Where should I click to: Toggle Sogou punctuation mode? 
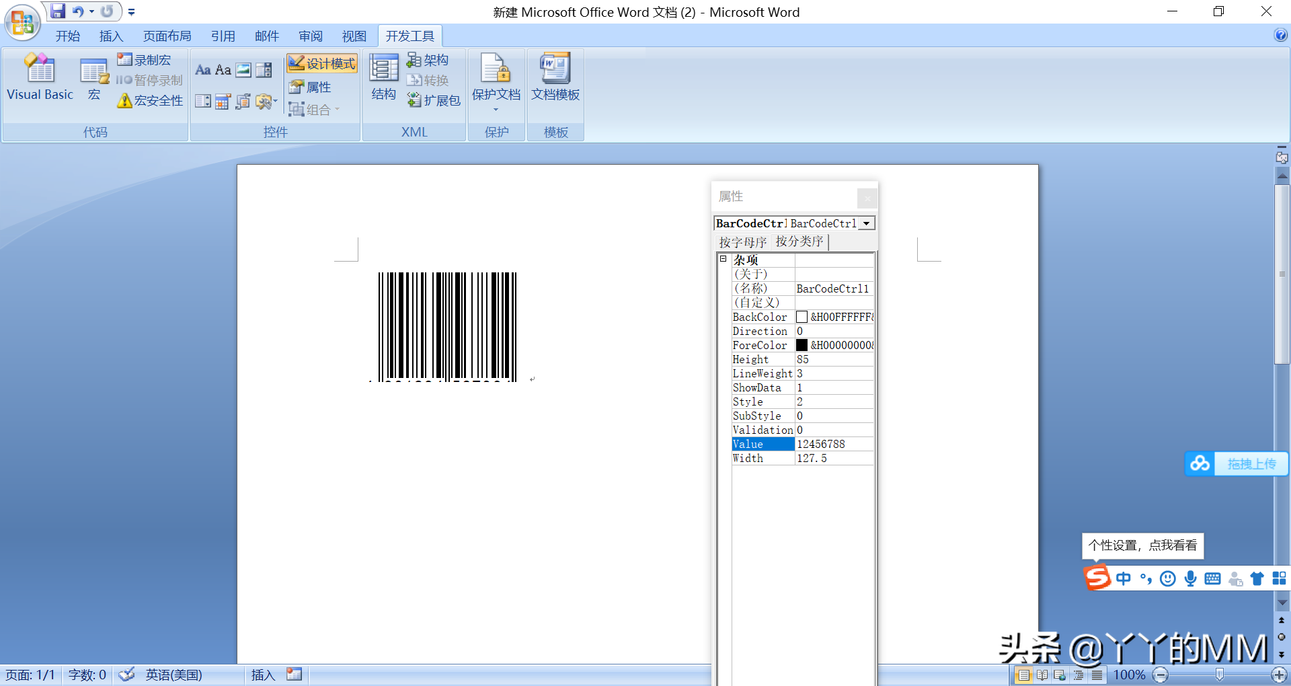pyautogui.click(x=1146, y=578)
